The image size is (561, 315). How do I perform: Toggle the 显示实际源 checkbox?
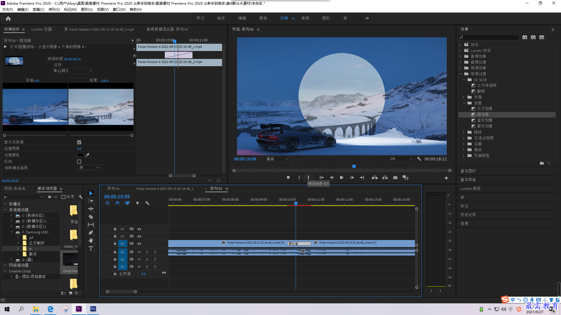tap(79, 142)
